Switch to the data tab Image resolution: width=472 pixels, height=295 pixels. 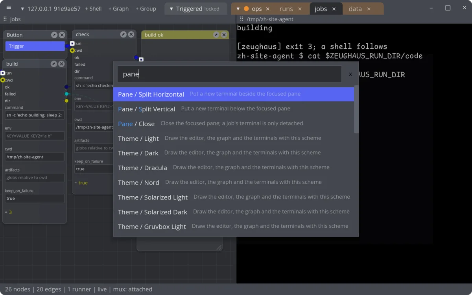[x=355, y=9]
